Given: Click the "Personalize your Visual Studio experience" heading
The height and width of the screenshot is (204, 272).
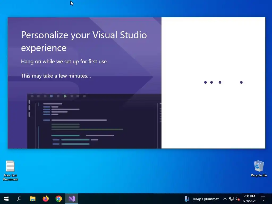Looking at the screenshot, I should [x=84, y=41].
